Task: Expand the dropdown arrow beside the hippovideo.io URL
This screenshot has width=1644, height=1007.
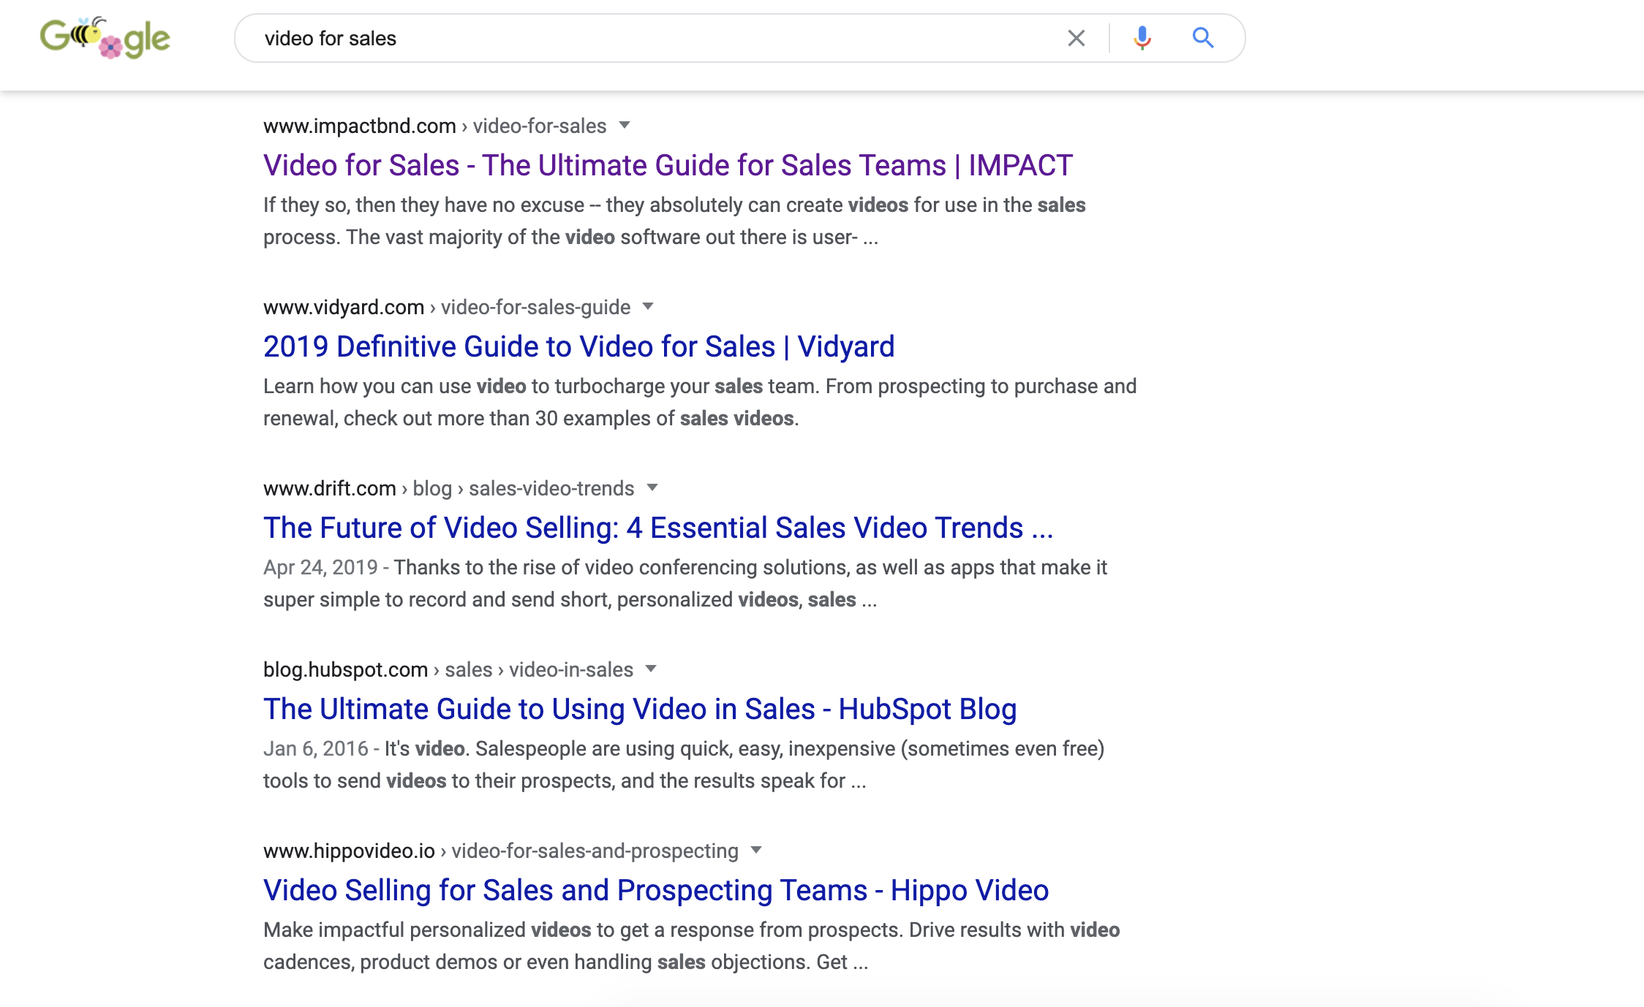Action: pyautogui.click(x=756, y=850)
